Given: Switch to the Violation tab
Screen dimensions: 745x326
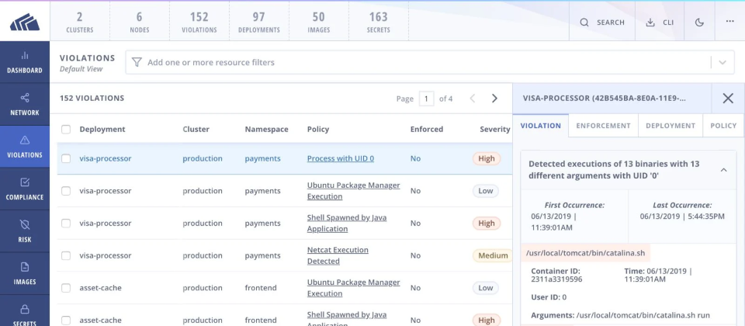Looking at the screenshot, I should tap(541, 126).
